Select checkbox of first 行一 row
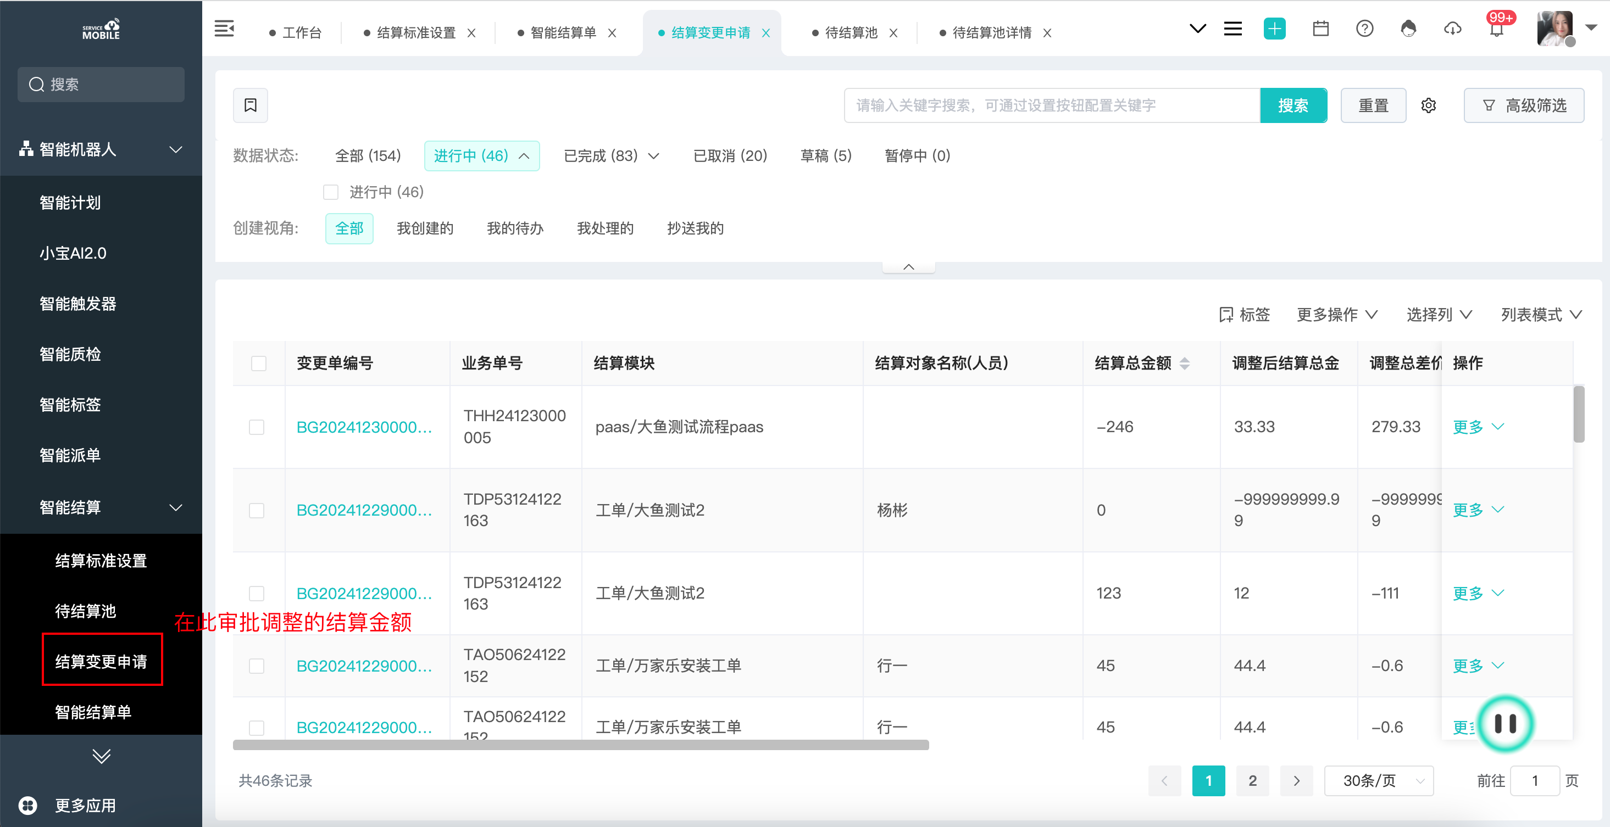This screenshot has width=1610, height=827. (257, 666)
